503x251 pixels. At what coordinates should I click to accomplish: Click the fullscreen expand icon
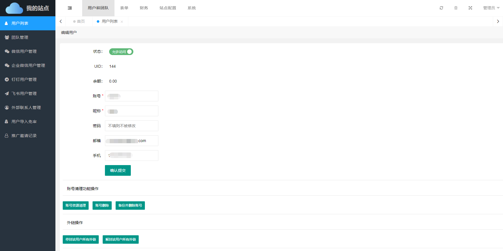pyautogui.click(x=470, y=8)
